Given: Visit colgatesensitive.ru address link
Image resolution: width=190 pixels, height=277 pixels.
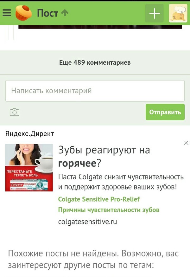Looking at the screenshot, I should 88,222.
